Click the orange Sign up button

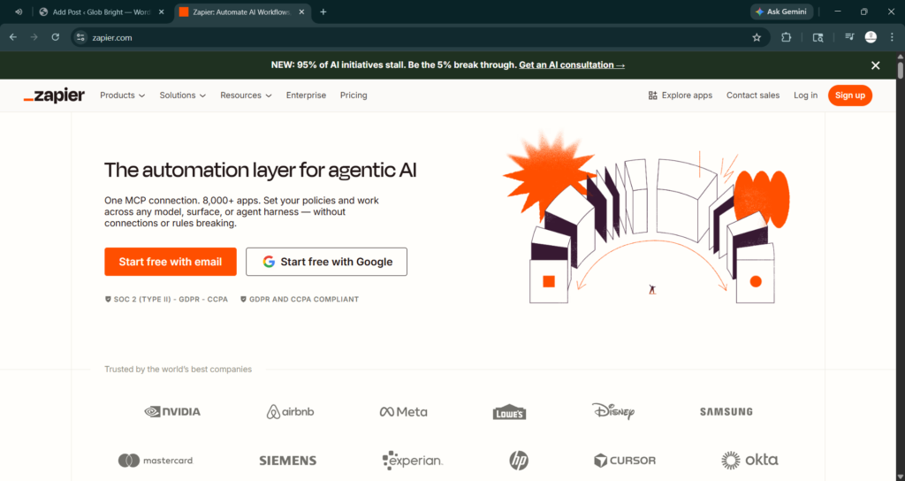pos(849,95)
